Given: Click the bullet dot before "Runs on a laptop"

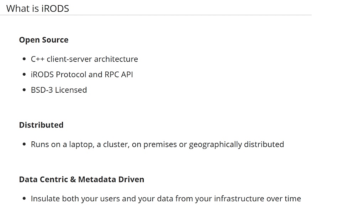Looking at the screenshot, I should point(24,144).
